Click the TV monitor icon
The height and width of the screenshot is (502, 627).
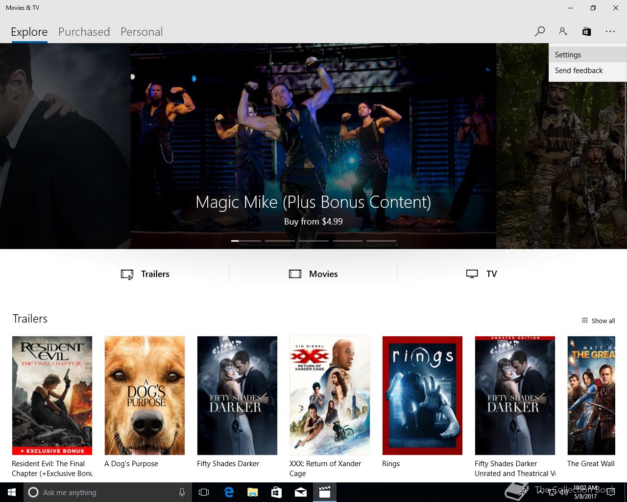[x=472, y=274]
